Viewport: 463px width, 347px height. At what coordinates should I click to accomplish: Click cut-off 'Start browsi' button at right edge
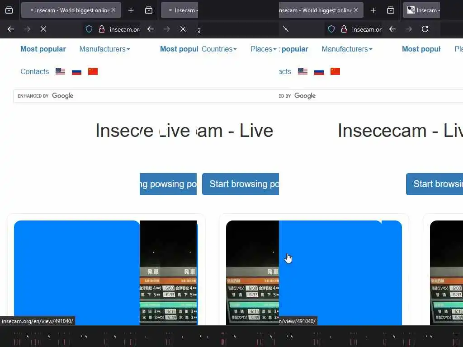click(435, 184)
